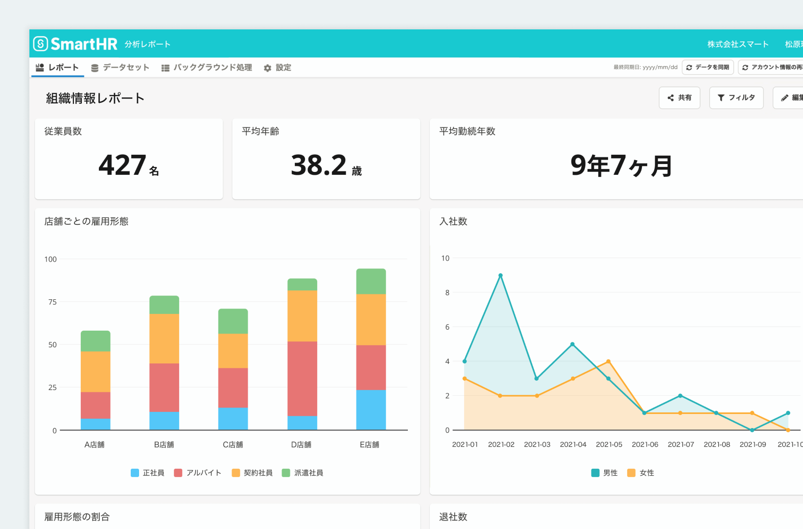This screenshot has width=803, height=529.
Task: Toggle the 派遣社員 legend swatch
Action: 286,473
